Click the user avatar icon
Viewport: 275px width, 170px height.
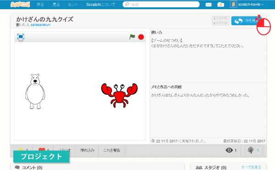pos(233,5)
